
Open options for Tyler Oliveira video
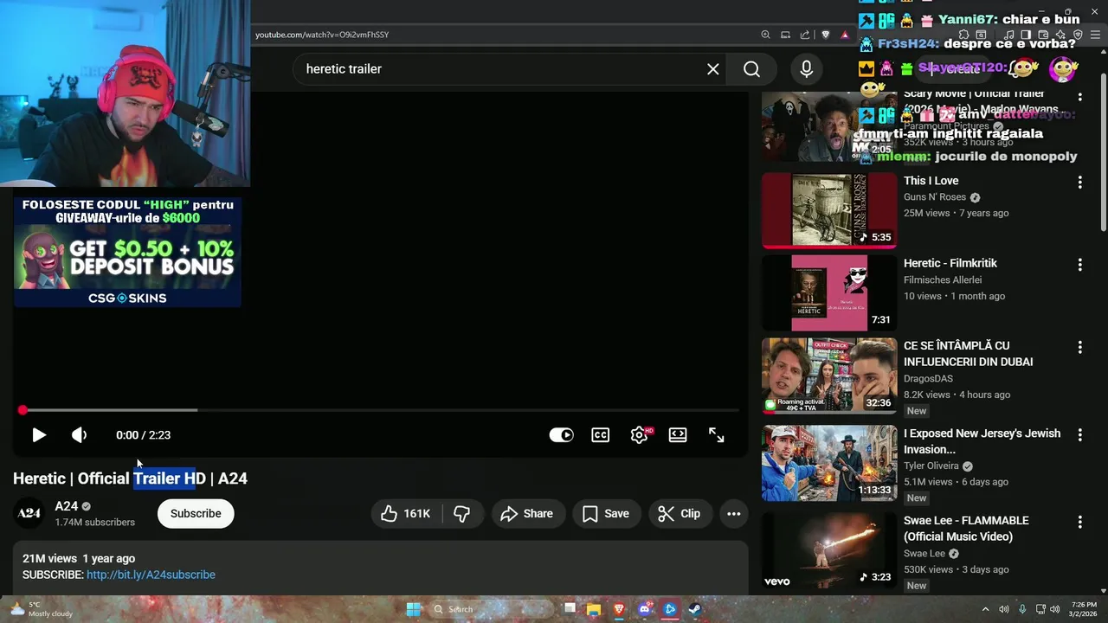(x=1079, y=434)
